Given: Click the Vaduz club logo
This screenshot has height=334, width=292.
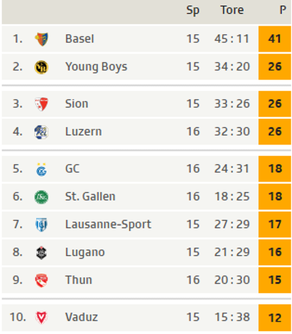Looking at the screenshot, I should coord(41,317).
